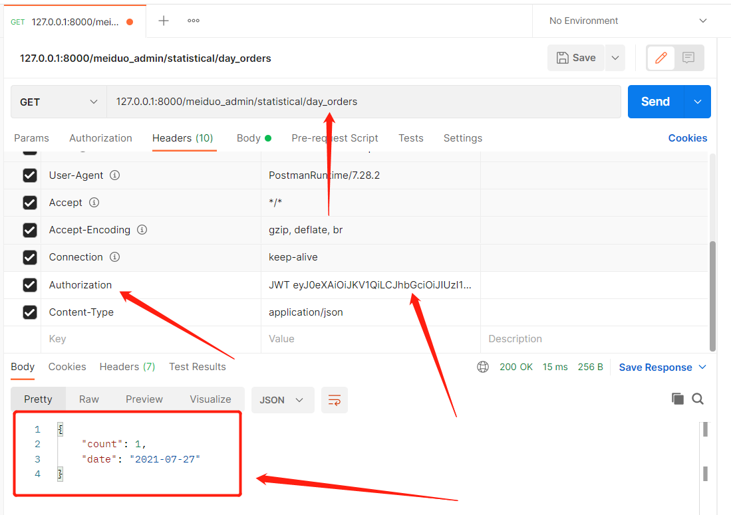Expand the Save Response dropdown
Image resolution: width=731 pixels, height=515 pixels.
(702, 367)
